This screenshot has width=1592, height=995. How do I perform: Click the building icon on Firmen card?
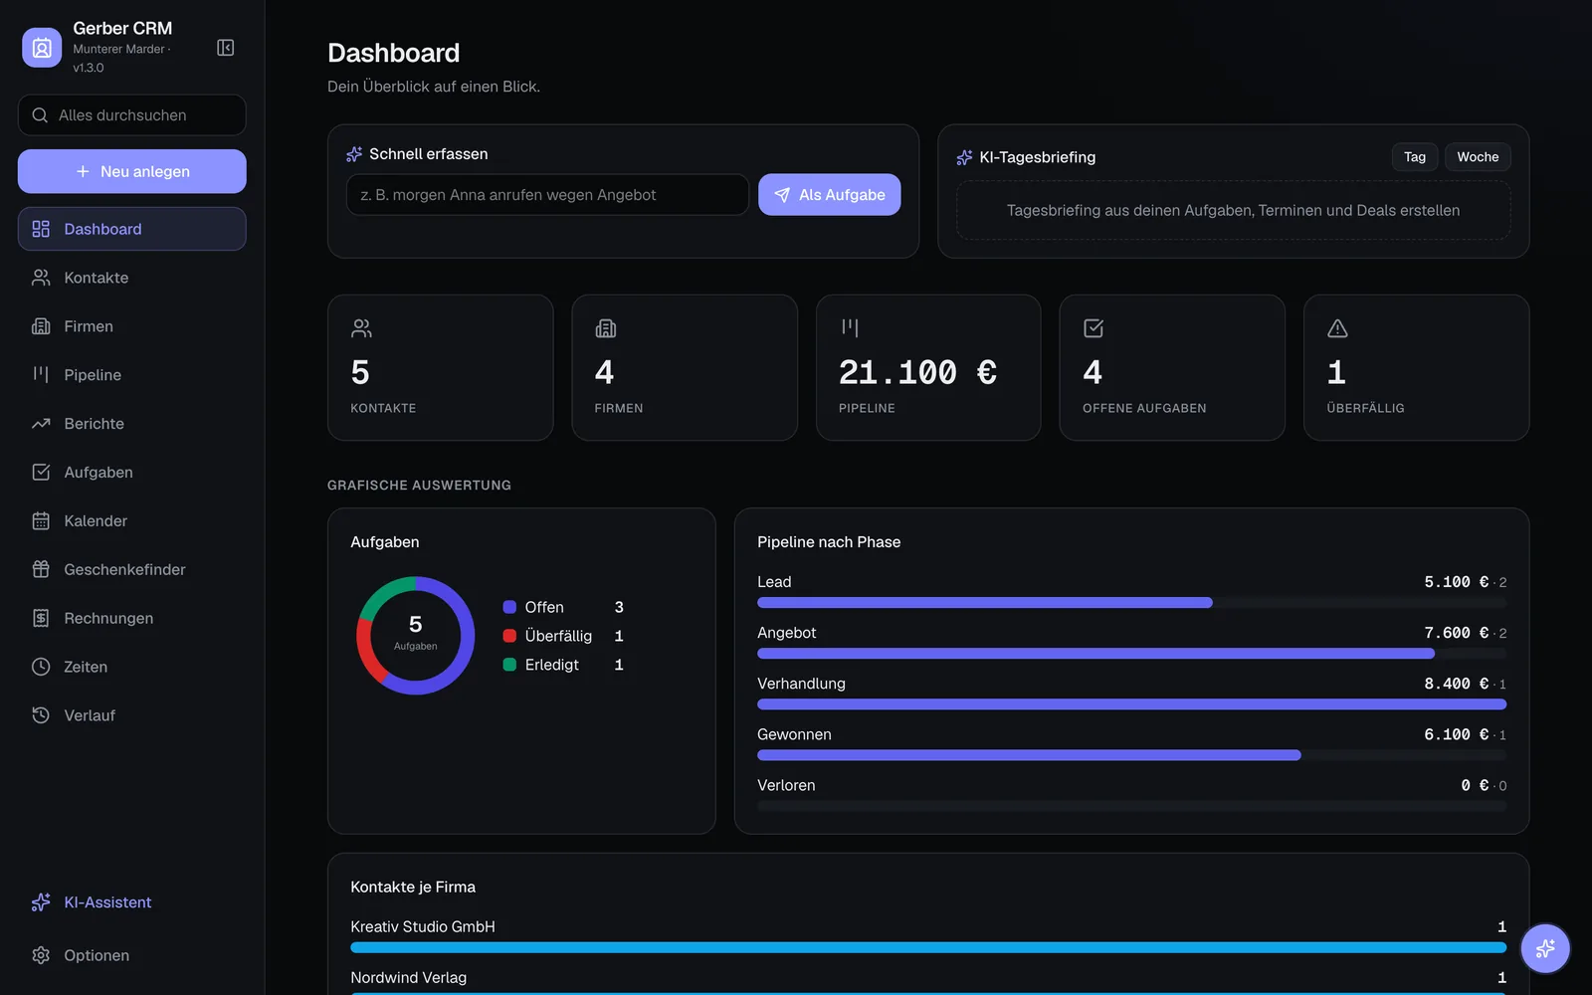[x=606, y=328]
